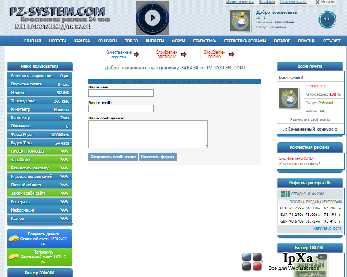This screenshot has height=277, width=347.
Task: Click the 70.8 circular rating gauge
Action: pyautogui.click(x=327, y=19)
